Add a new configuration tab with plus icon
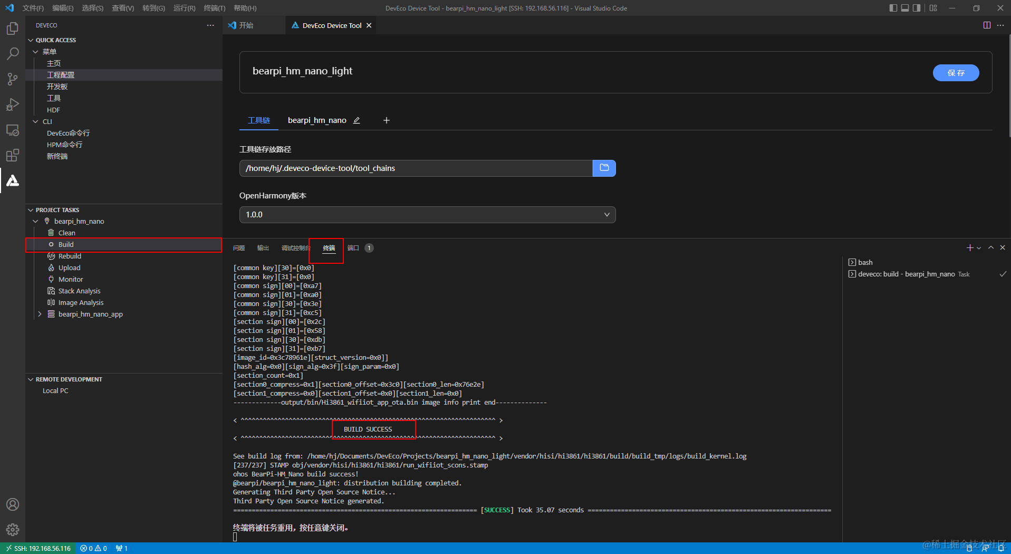Screen dimensions: 1011x554 pyautogui.click(x=387, y=120)
